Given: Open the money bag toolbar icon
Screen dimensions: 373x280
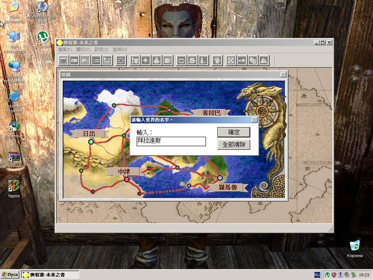Looking at the screenshot, I should pyautogui.click(x=157, y=61).
